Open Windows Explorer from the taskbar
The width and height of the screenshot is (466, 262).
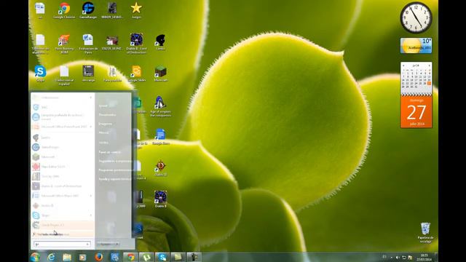point(67,257)
